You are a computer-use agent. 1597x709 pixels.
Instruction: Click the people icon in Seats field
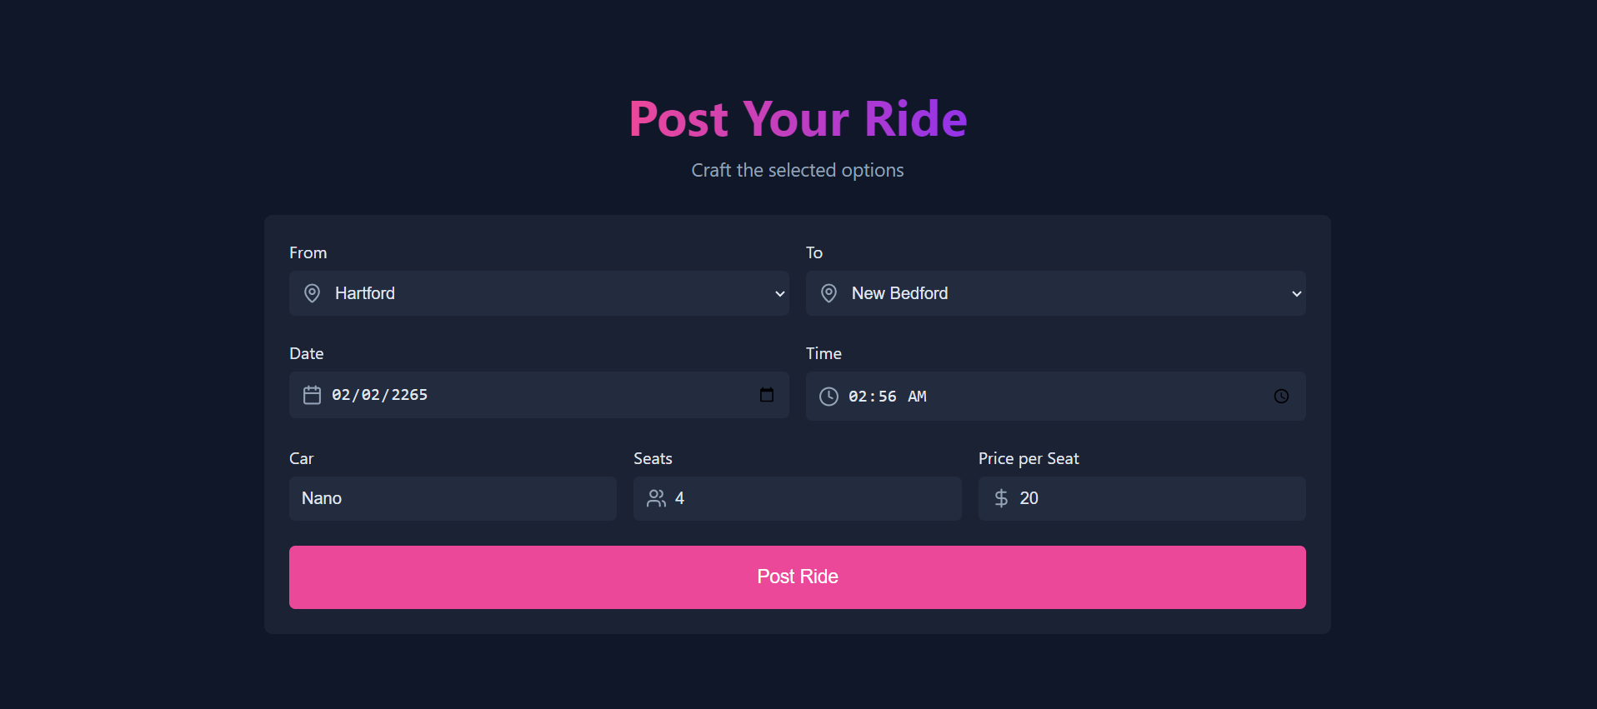tap(656, 498)
